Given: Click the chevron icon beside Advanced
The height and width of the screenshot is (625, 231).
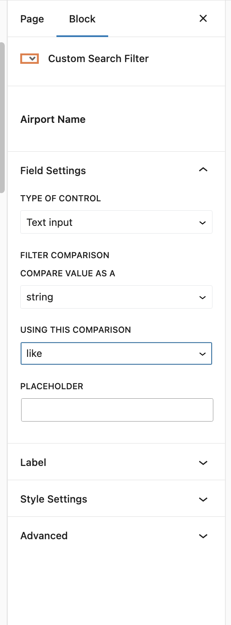Looking at the screenshot, I should (203, 536).
